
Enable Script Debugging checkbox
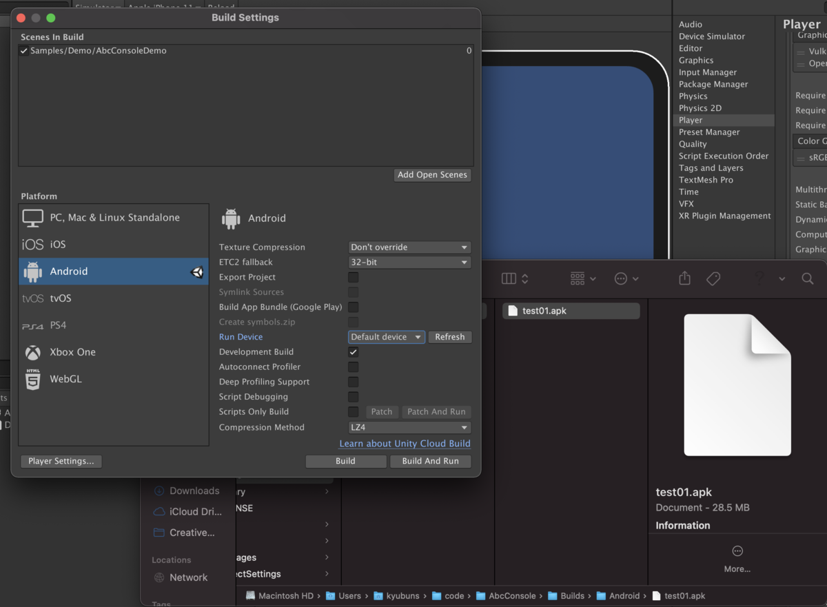(353, 397)
